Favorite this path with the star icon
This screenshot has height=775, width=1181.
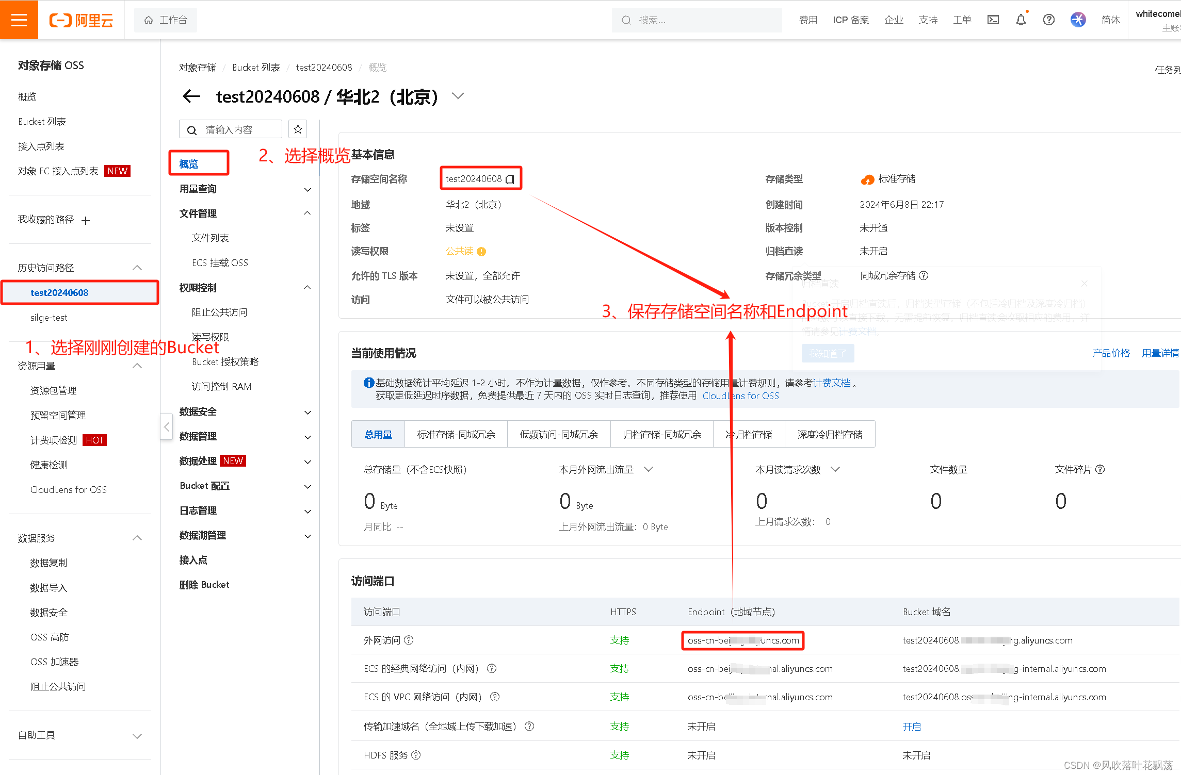[x=298, y=129]
